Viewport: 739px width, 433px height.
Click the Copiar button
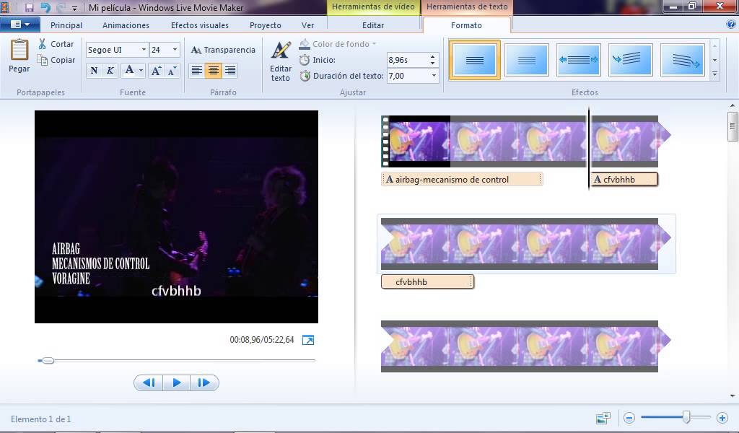(56, 60)
